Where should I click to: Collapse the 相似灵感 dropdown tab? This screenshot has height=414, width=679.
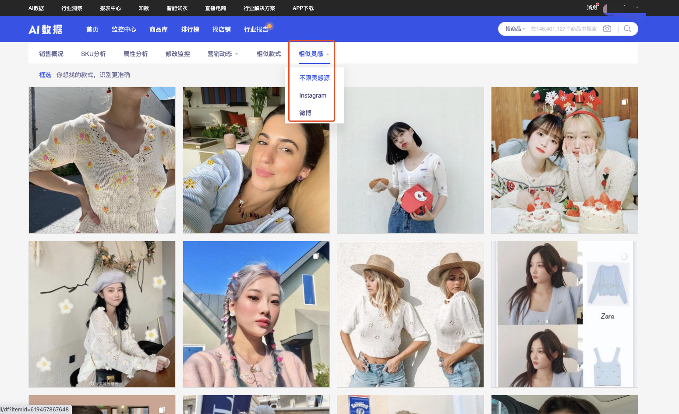(x=314, y=54)
